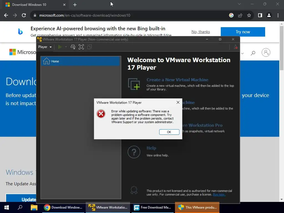Click Microsoft site search magnifier icon
284x213 pixels.
(253, 53)
